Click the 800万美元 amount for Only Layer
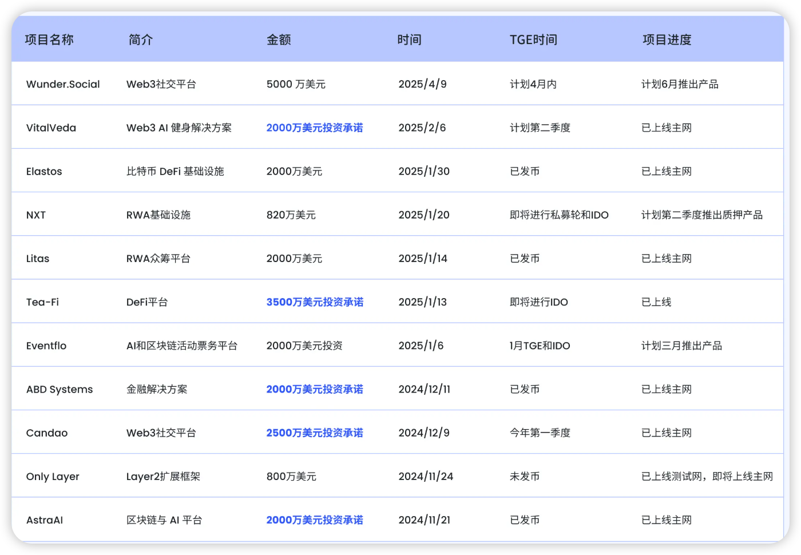Image resolution: width=801 pixels, height=555 pixels. pos(291,477)
